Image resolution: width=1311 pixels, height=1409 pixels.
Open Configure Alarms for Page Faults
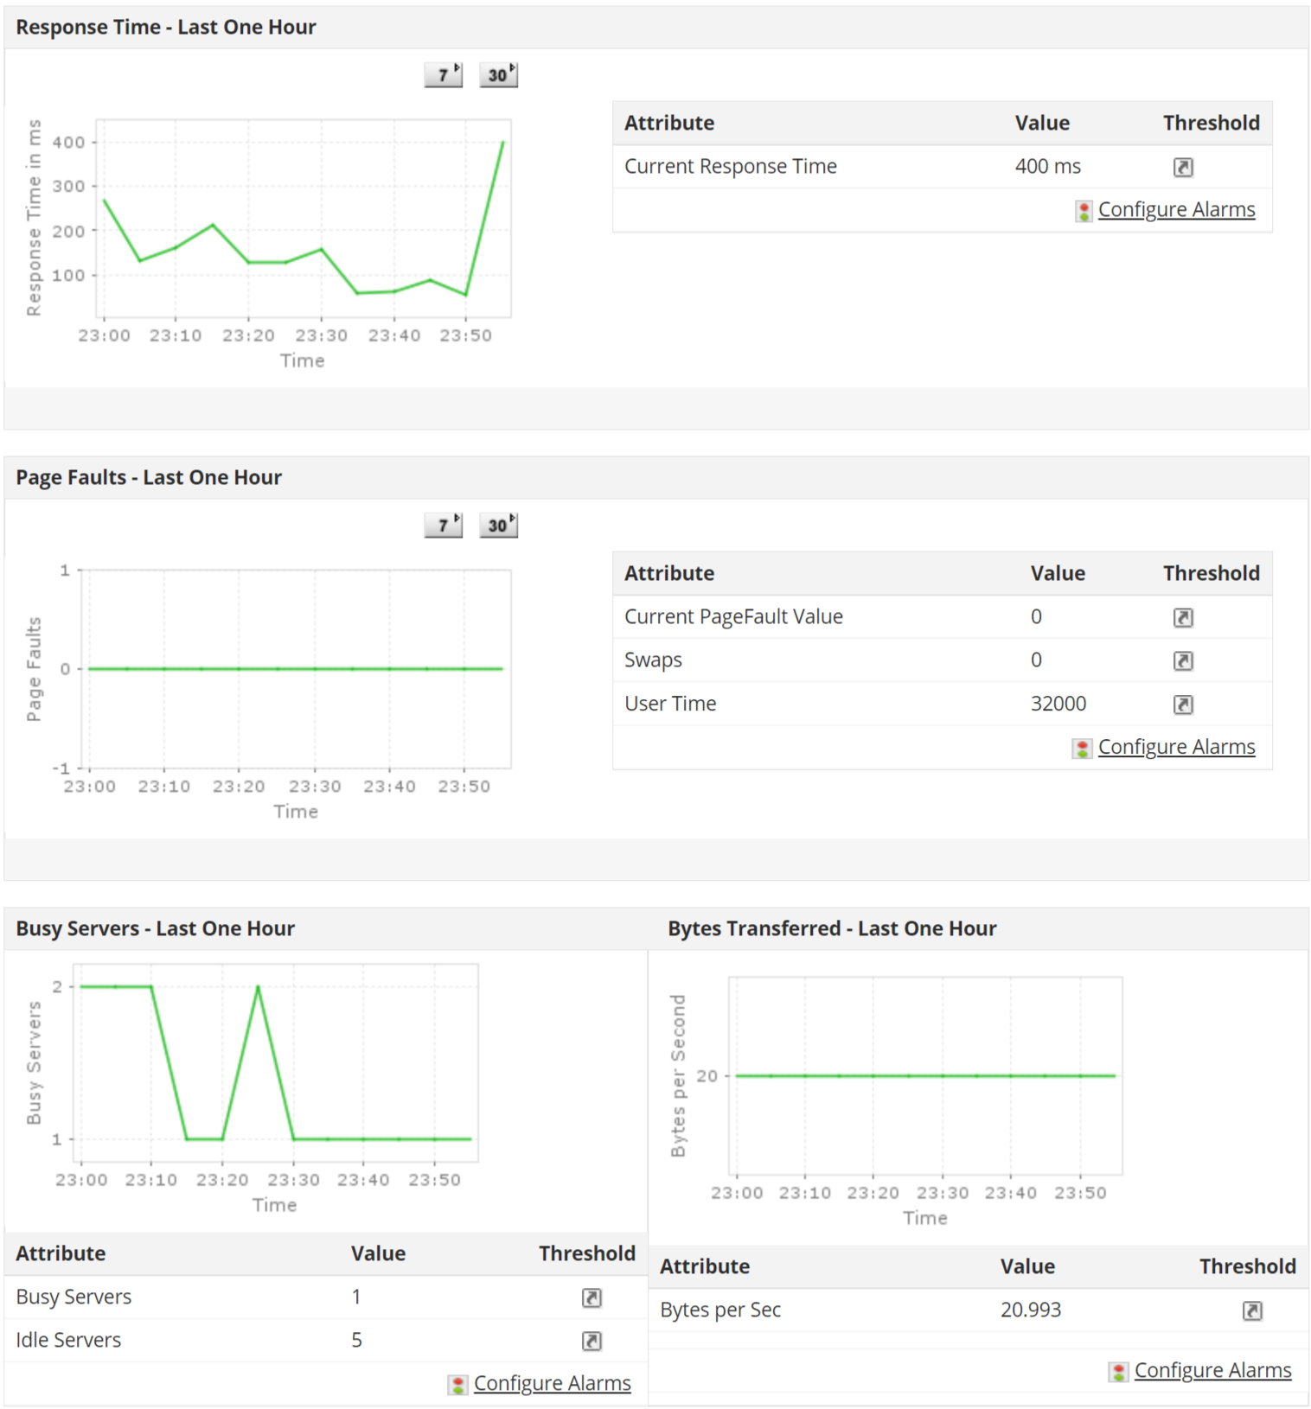(1176, 748)
